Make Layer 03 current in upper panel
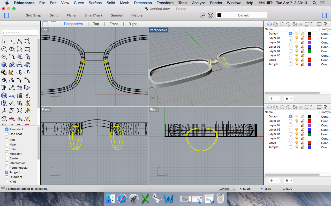Screen dimensions: 331x206 [x=291, y=47]
